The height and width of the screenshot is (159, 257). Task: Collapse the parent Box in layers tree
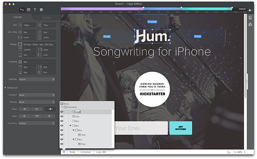tap(70, 126)
